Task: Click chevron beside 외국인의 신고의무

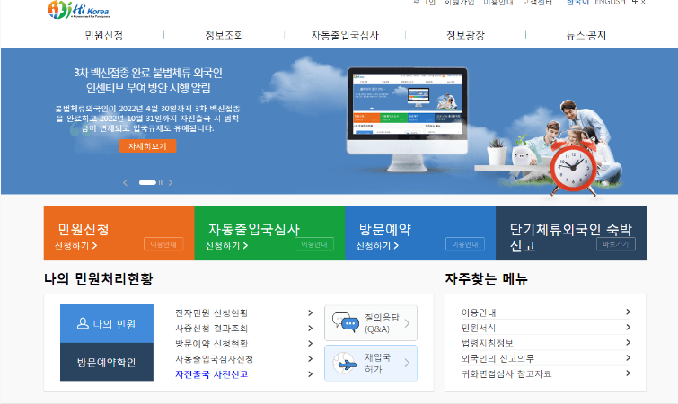Action: coord(628,358)
